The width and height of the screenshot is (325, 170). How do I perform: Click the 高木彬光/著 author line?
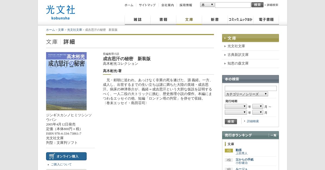click(x=112, y=71)
